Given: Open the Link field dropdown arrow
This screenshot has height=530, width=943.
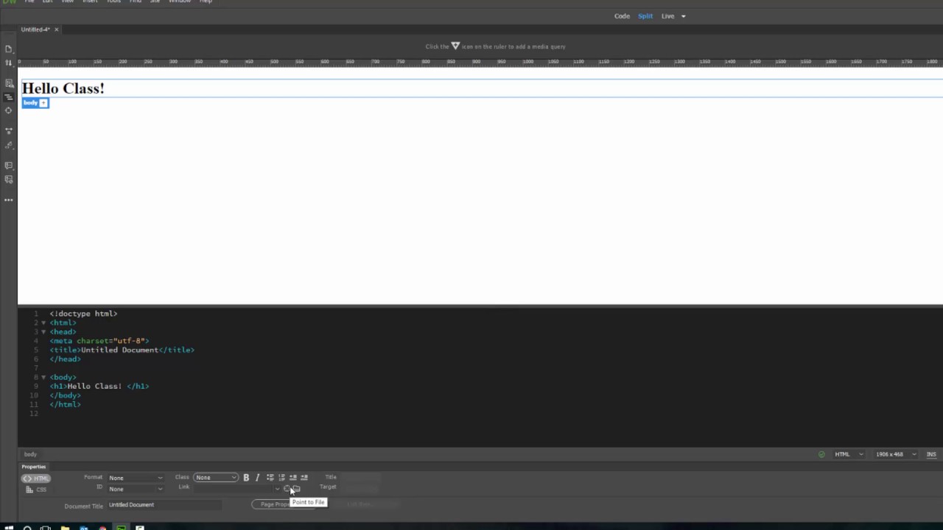Looking at the screenshot, I should [x=277, y=489].
